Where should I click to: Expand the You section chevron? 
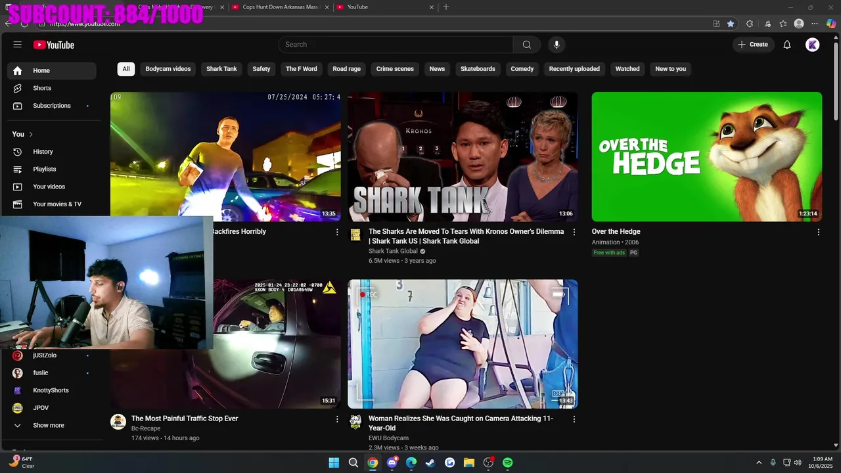31,134
